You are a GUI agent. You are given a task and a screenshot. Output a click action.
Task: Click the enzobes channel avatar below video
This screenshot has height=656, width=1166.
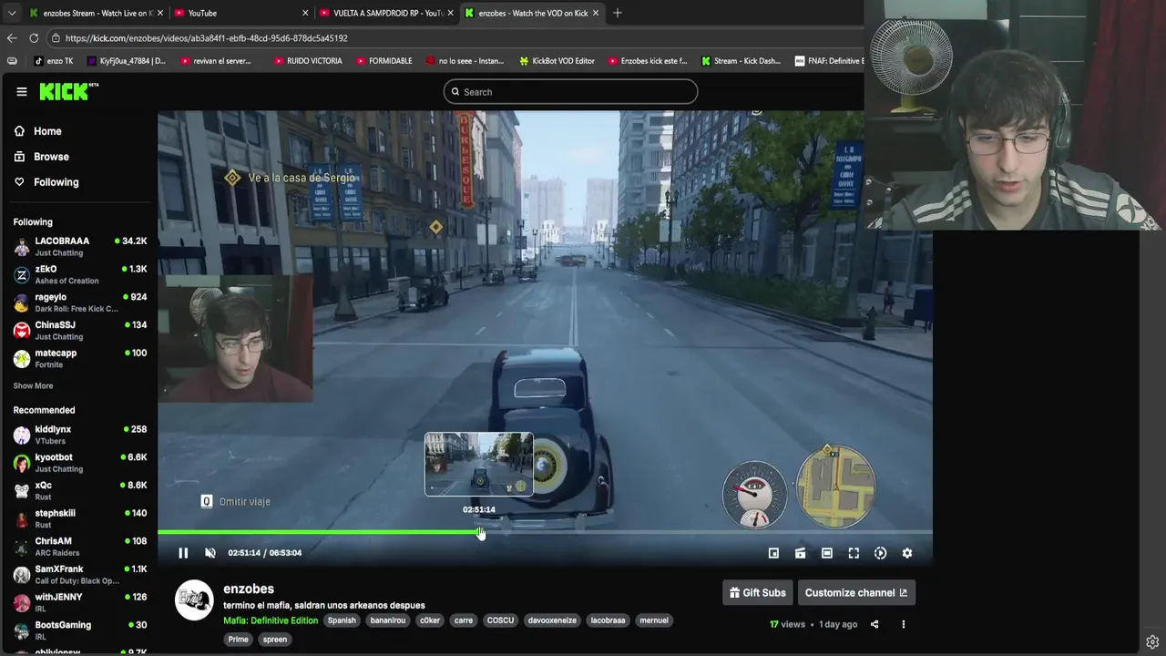click(194, 600)
